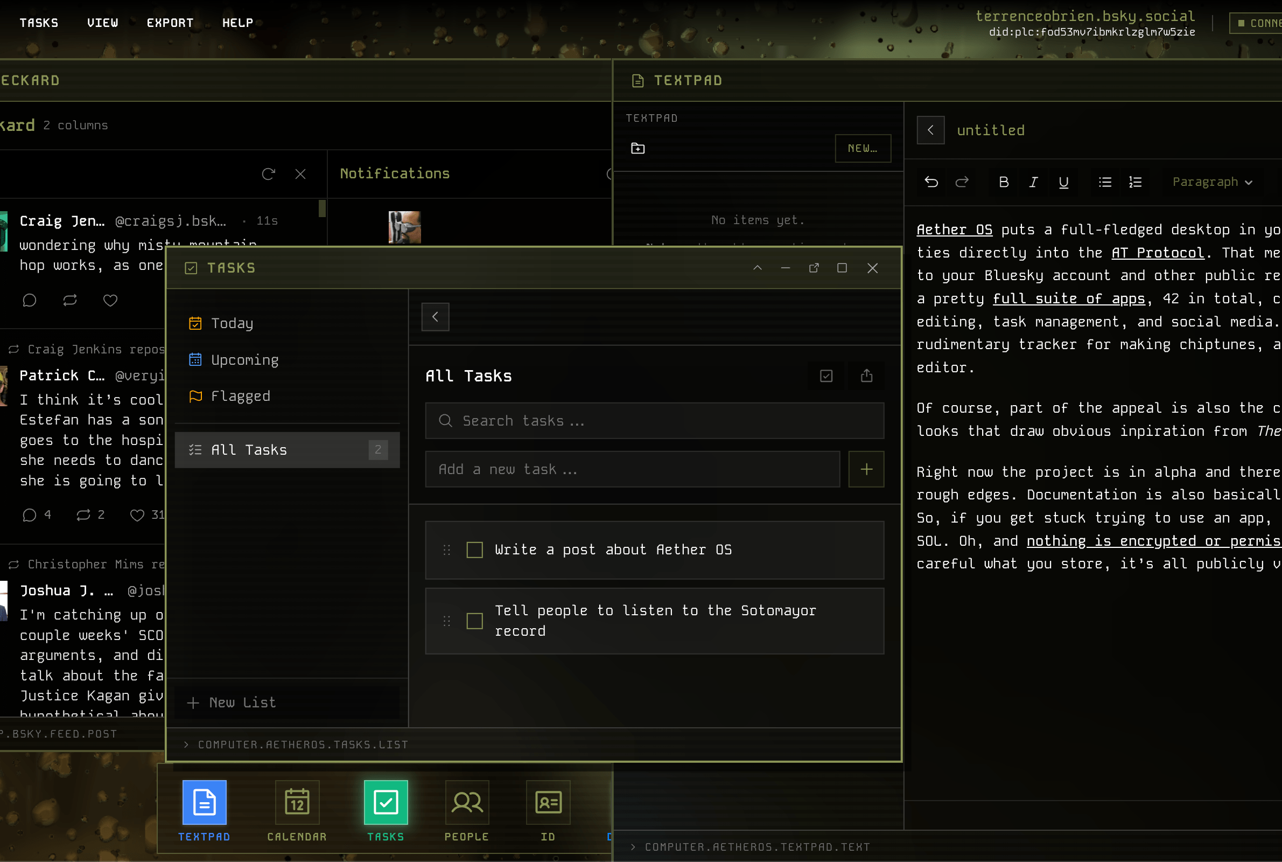
Task: Click the NEW… button in Textpad
Action: (x=863, y=149)
